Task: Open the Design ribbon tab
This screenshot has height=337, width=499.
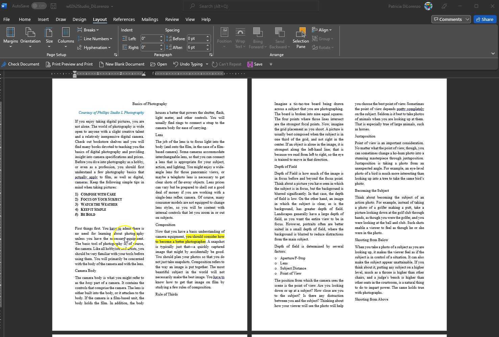Action: tap(79, 20)
